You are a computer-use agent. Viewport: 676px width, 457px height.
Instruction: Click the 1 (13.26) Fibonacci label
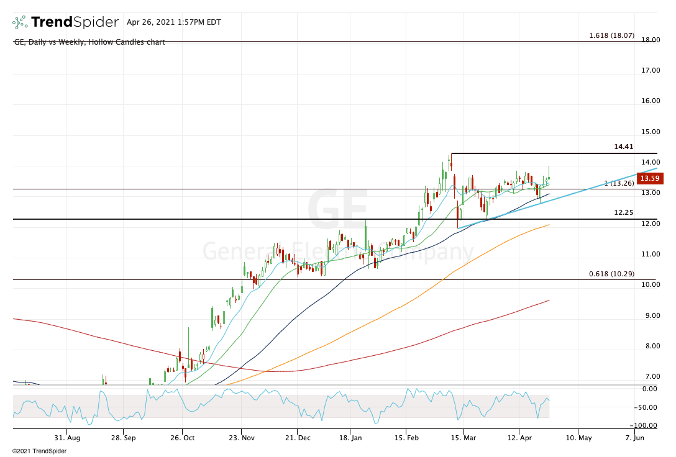coord(619,184)
